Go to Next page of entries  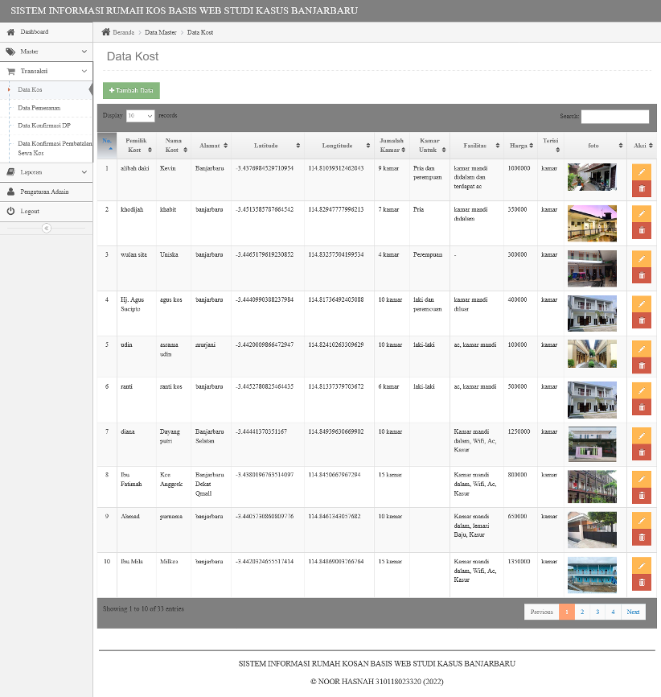(x=633, y=612)
